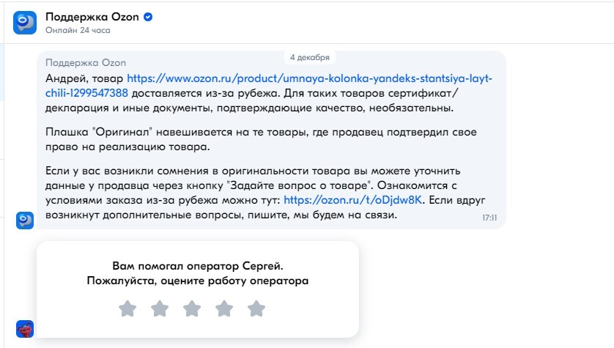
Task: Click the 17:11 message timestamp
Action: point(489,218)
